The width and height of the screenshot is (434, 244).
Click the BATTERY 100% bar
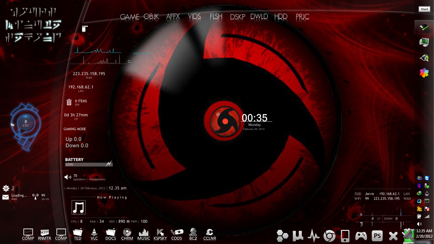point(89,165)
